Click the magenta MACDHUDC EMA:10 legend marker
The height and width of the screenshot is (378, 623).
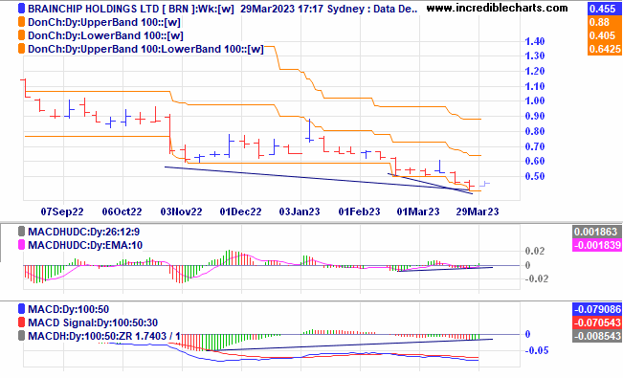click(x=21, y=245)
